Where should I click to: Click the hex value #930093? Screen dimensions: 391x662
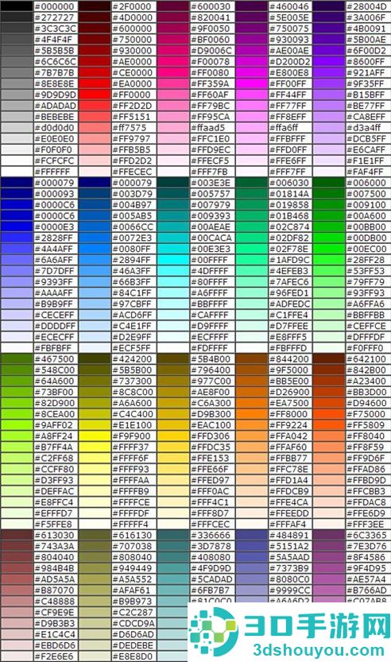tap(289, 40)
